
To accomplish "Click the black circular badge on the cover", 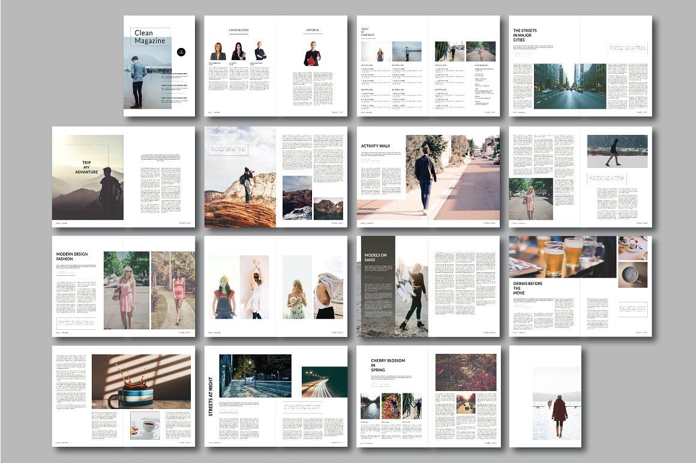I will point(181,53).
